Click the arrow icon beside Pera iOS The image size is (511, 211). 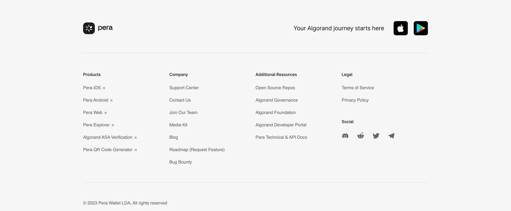(x=104, y=88)
